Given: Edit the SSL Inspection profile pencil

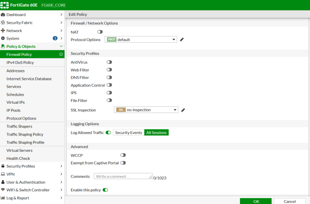Looking at the screenshot, I should 183,110.
